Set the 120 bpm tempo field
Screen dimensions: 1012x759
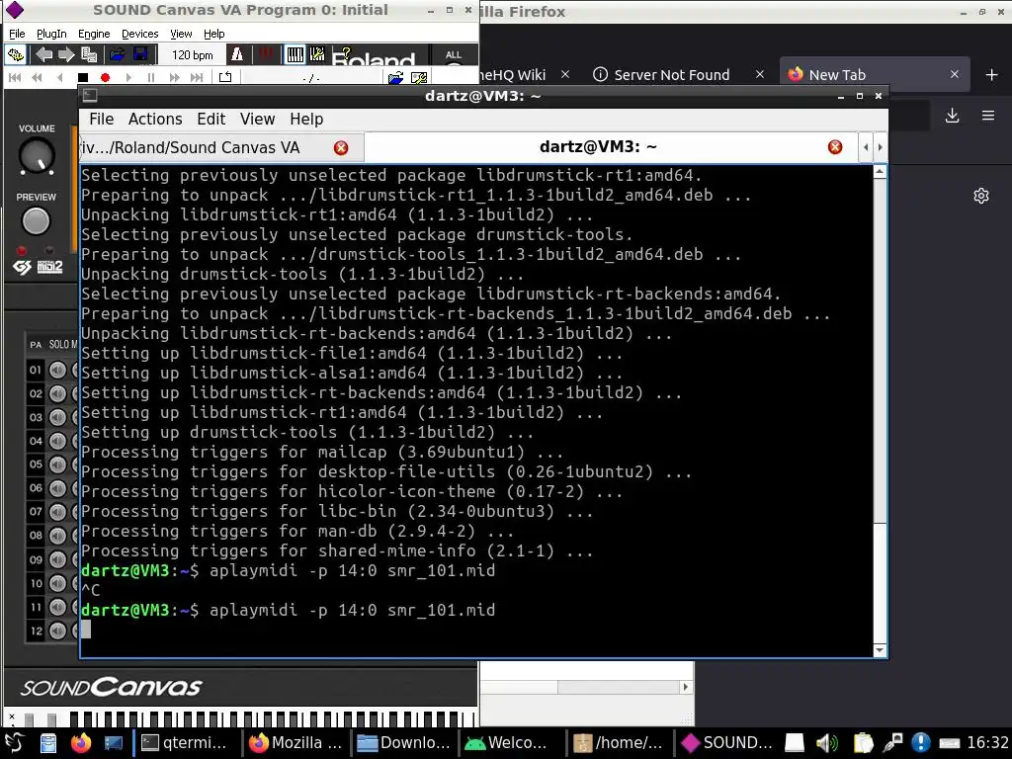[193, 55]
